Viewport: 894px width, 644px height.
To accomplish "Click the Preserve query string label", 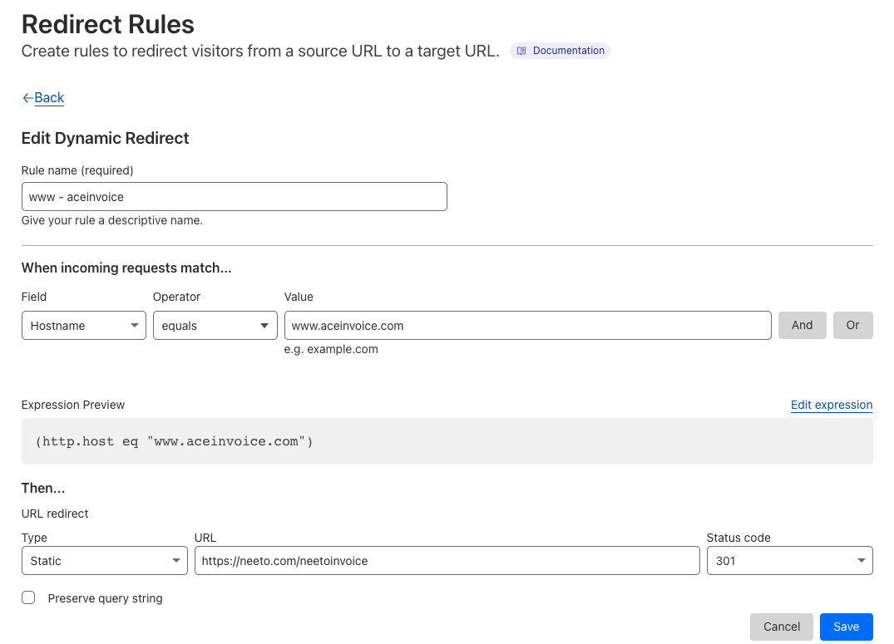I will [x=105, y=598].
